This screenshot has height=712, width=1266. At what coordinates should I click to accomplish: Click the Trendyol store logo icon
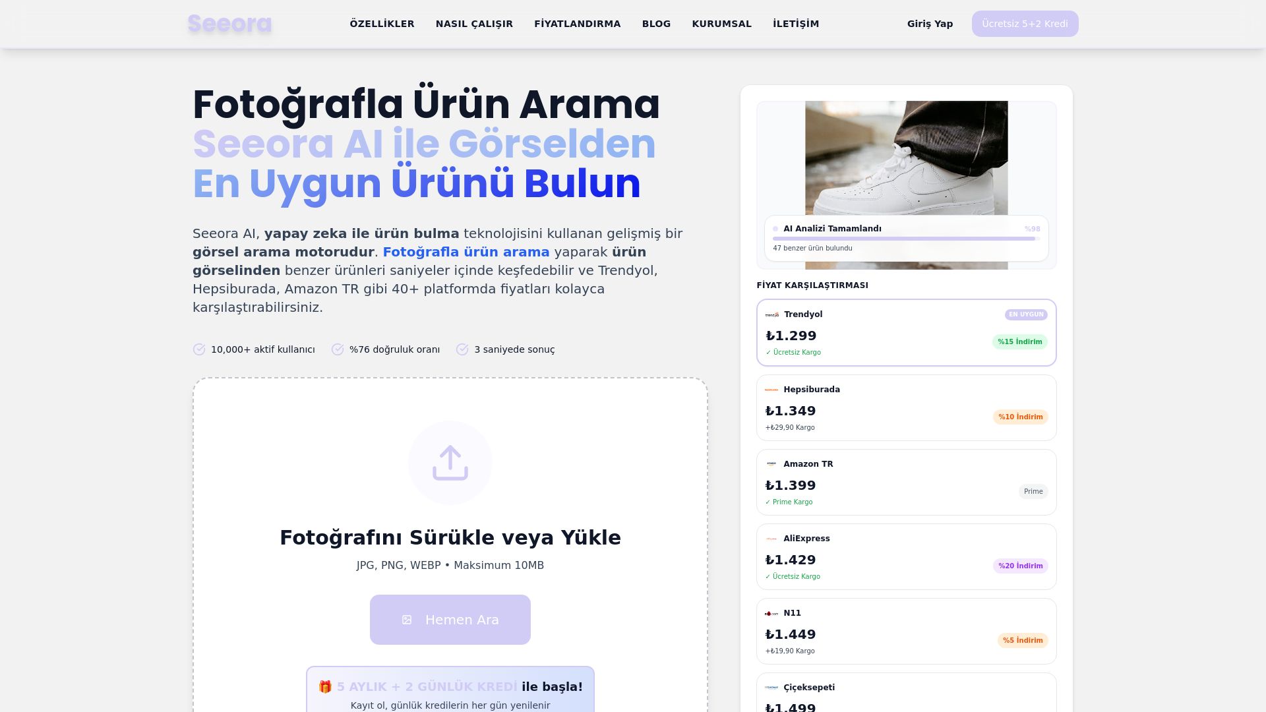[x=772, y=315]
